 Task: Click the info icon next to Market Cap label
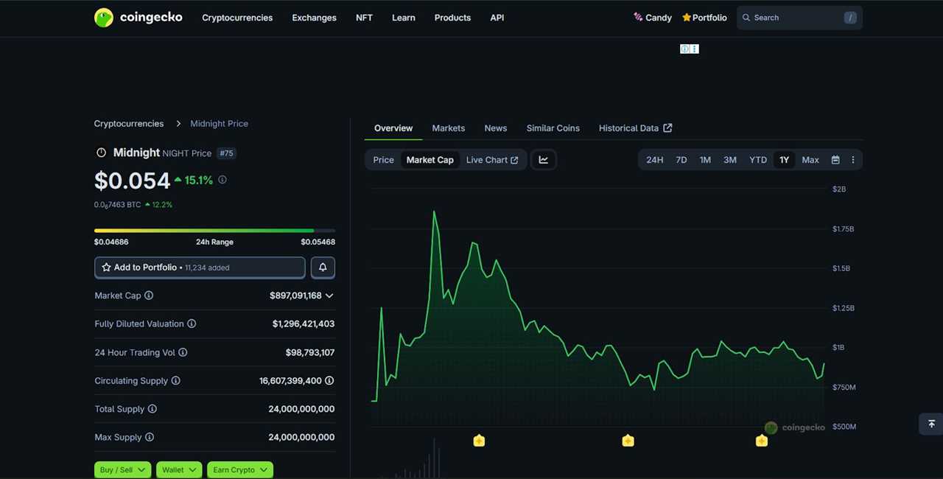point(149,295)
